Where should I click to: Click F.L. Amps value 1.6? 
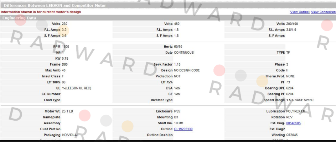coord(176,30)
